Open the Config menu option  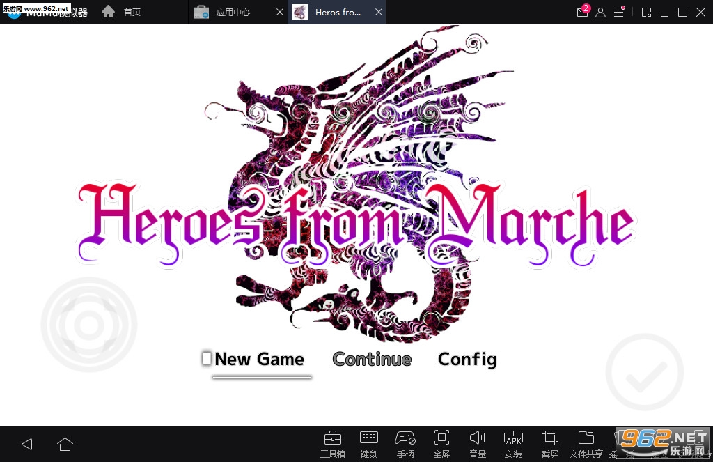[467, 360]
